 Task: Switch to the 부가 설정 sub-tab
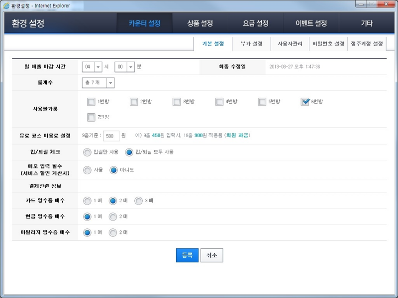point(251,44)
